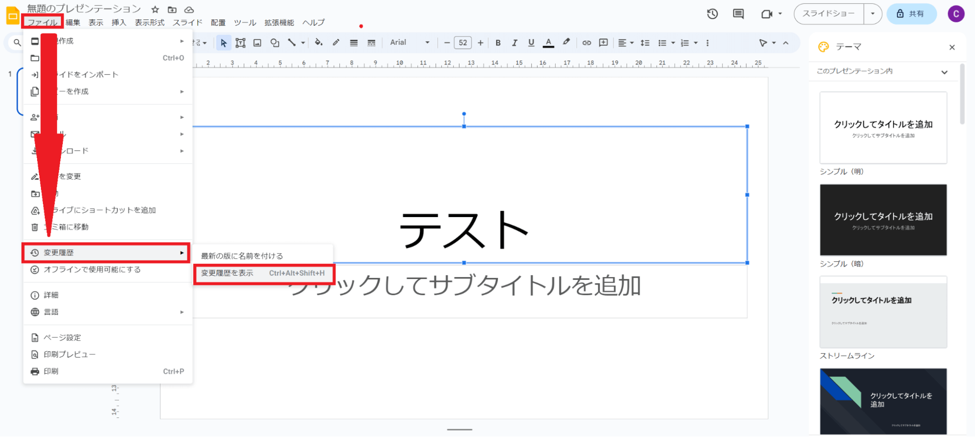Image resolution: width=975 pixels, height=437 pixels.
Task: Open the text color picker
Action: (549, 43)
